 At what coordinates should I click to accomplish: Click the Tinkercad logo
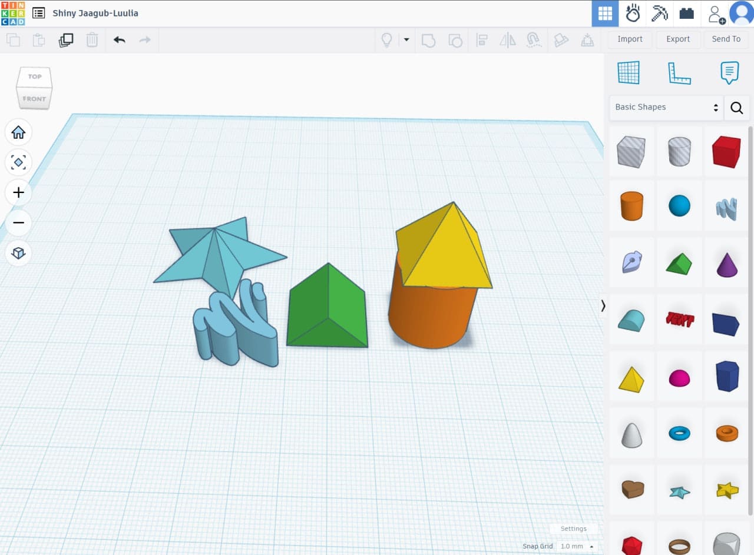[13, 13]
